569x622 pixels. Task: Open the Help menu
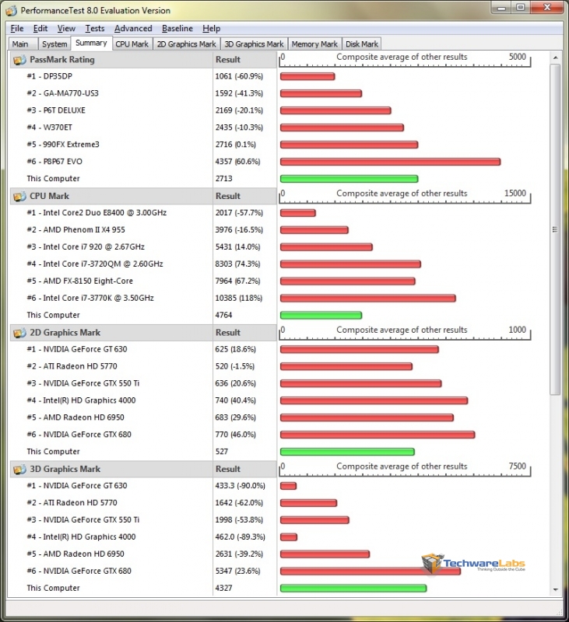point(211,29)
